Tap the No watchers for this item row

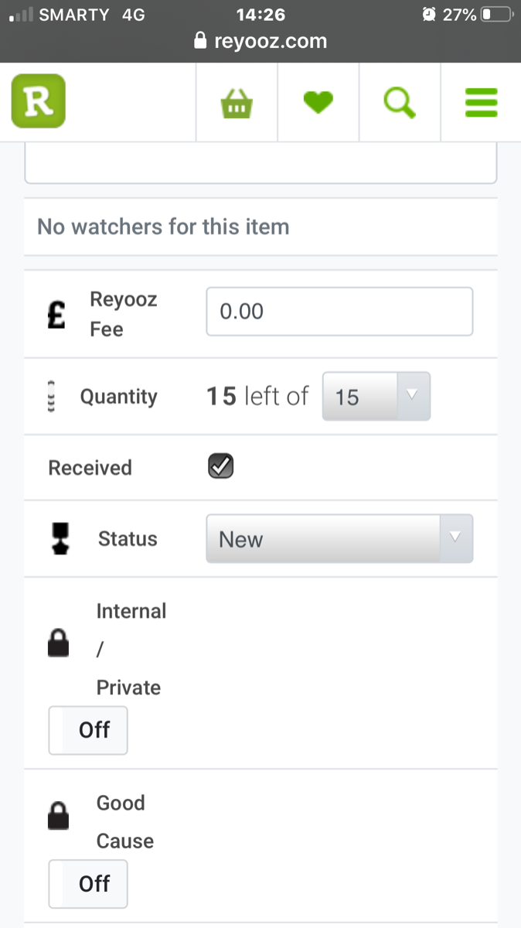point(260,227)
